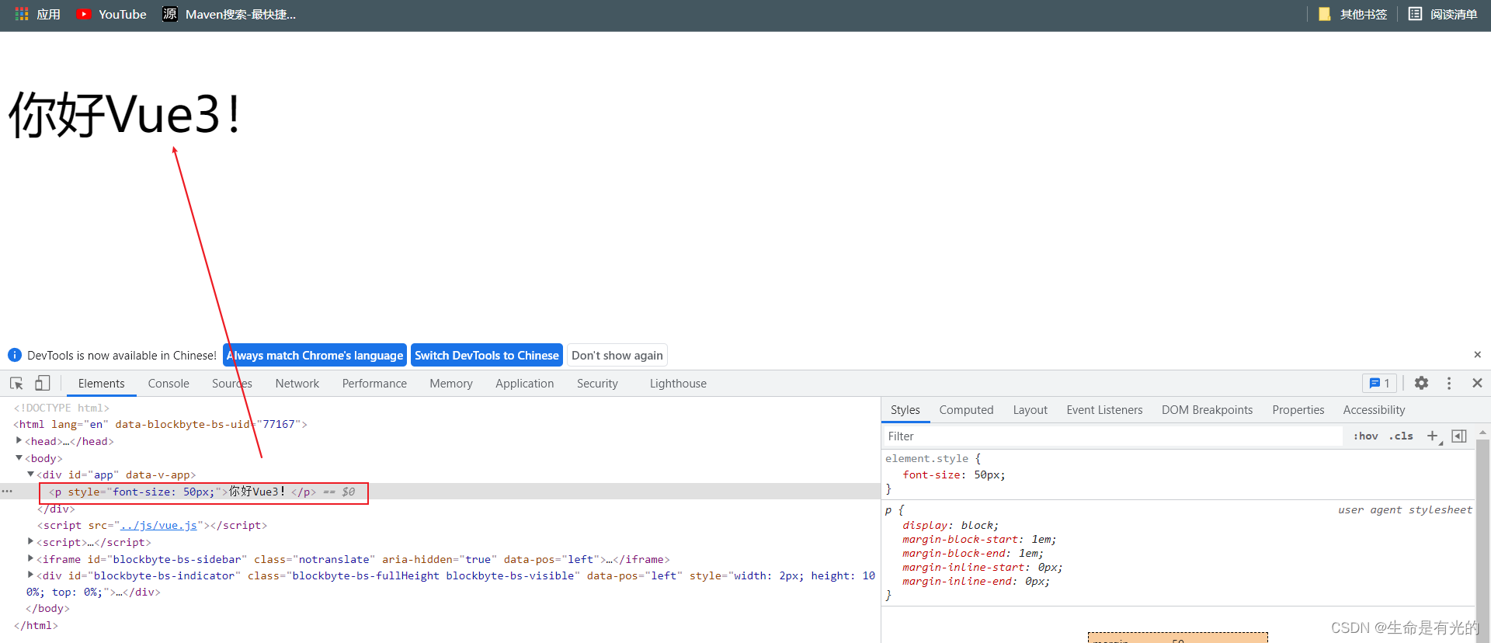Screen dimensions: 1491x643
Task: Click Always match Chrome's language button
Action: click(315, 355)
